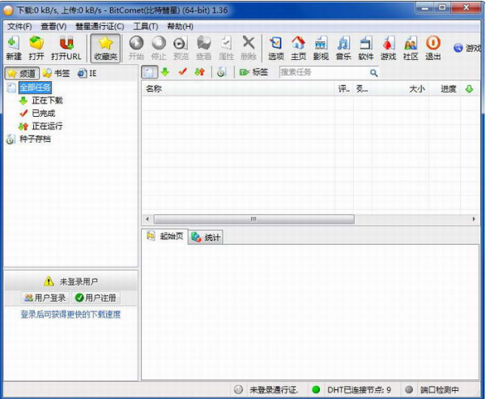Screen dimensions: 486x399
Task: Switch to the 频道 sidebar tab
Action: pyautogui.click(x=22, y=74)
